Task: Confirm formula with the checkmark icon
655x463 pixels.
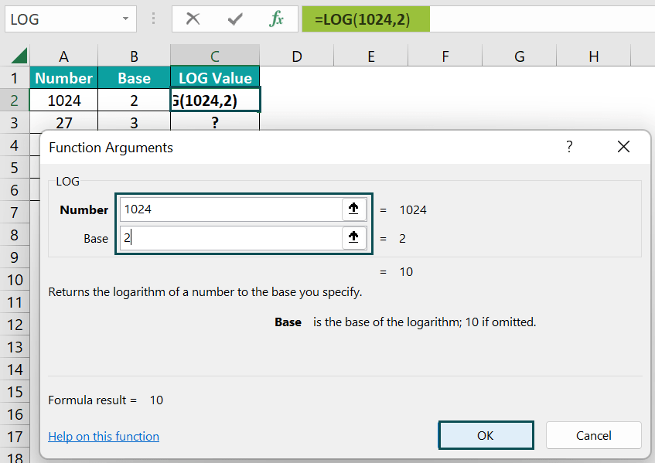Action: (x=234, y=19)
